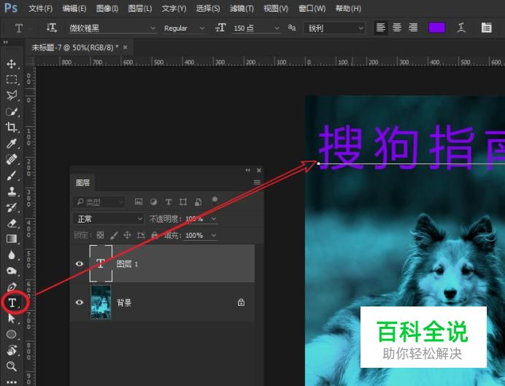505x386 pixels.
Task: Lock layer position
Action: coord(127,236)
